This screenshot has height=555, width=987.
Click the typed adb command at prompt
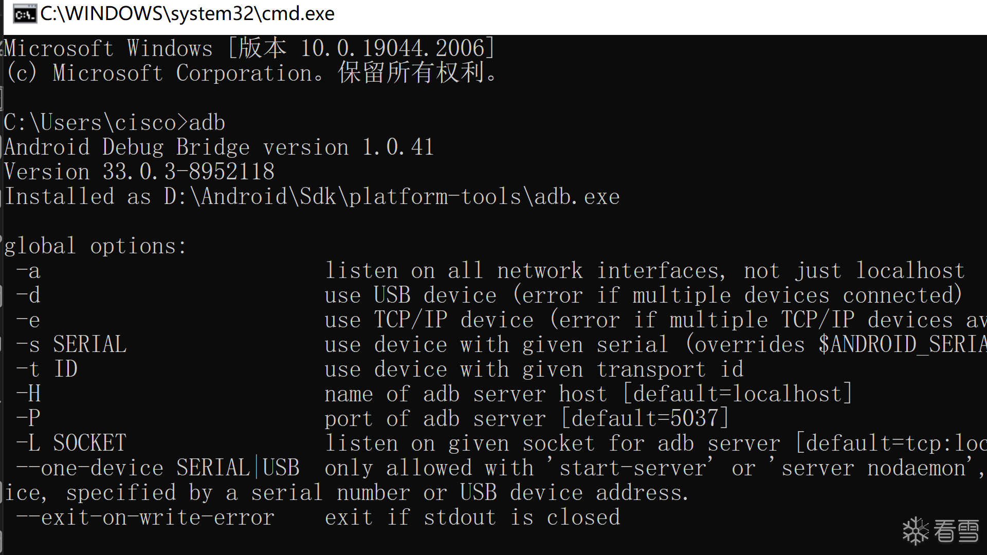point(207,123)
